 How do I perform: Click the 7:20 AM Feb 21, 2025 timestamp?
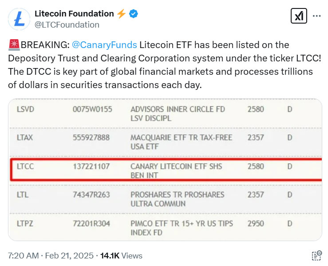51,255
